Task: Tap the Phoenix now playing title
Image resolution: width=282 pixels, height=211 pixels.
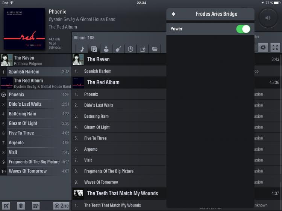Action: (58, 12)
